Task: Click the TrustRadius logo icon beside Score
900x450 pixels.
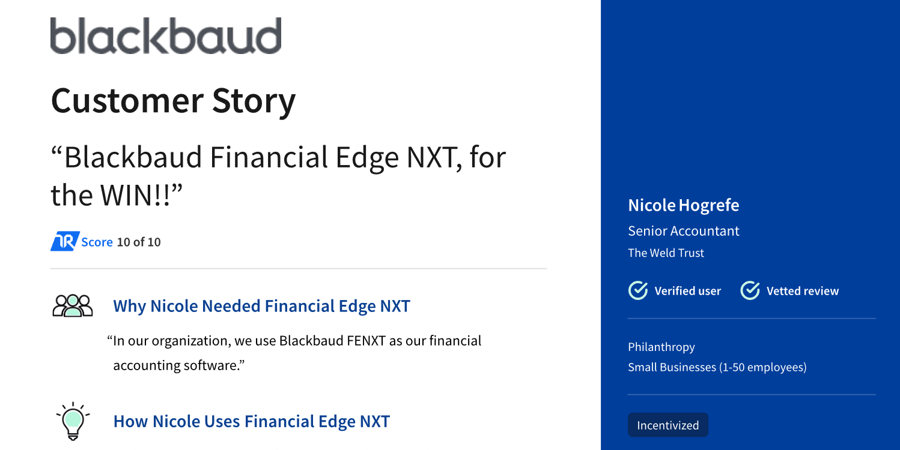Action: [x=65, y=242]
